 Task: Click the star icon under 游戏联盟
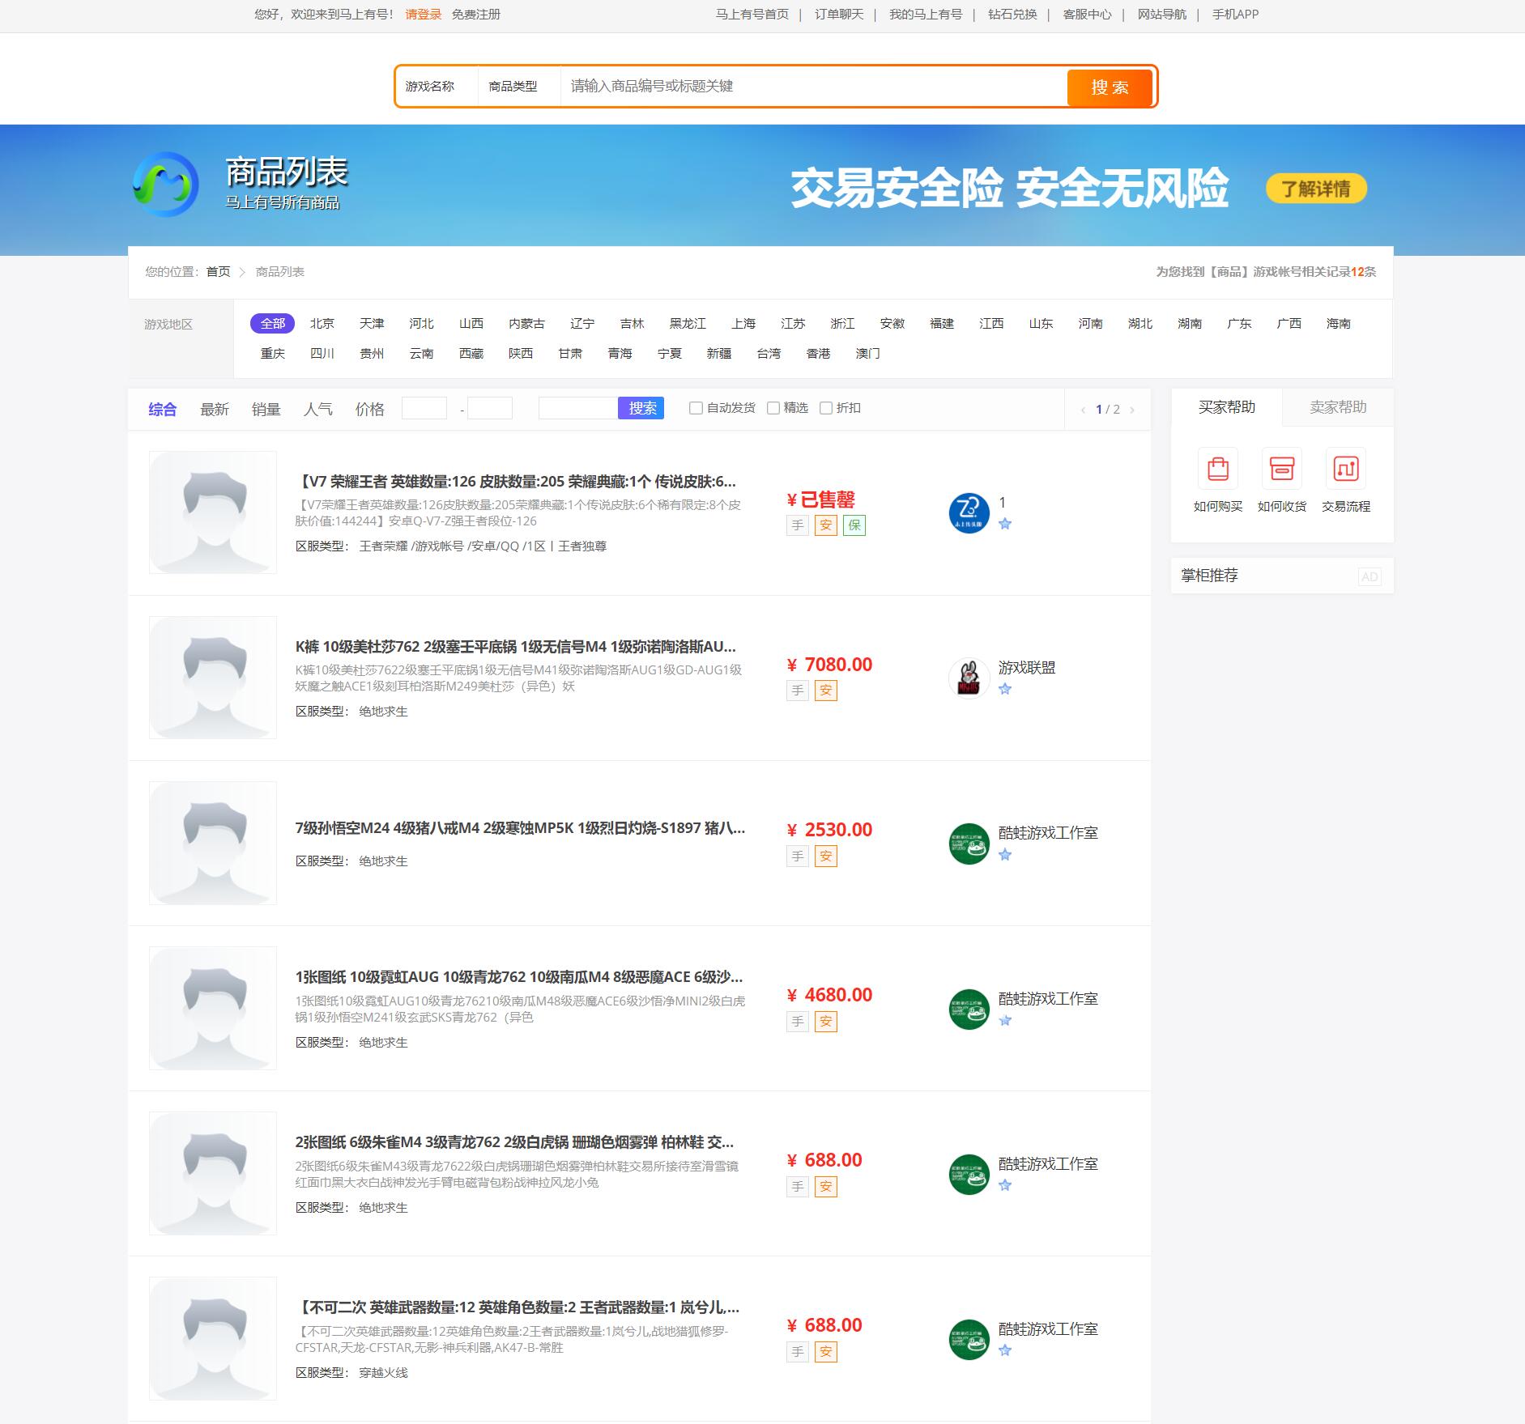[1005, 689]
